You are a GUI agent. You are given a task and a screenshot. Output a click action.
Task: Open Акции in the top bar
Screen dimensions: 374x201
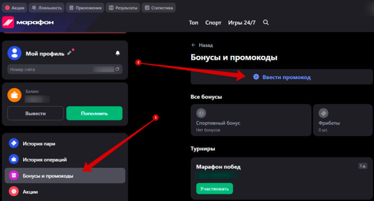pos(15,8)
